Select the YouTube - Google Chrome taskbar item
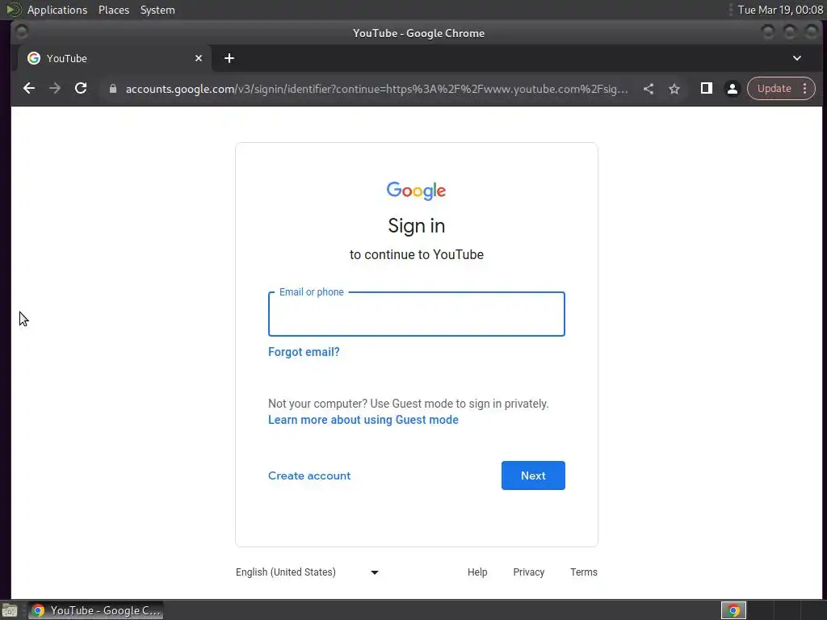Viewport: 827px width, 620px height. pos(95,610)
